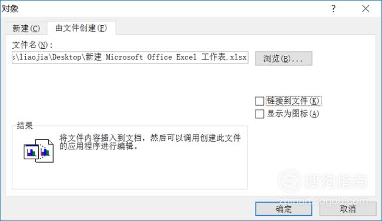Click the 文件名(N): field label
This screenshot has width=382, height=221.
click(32, 45)
